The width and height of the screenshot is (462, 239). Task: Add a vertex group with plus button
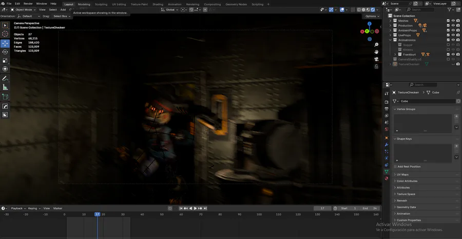click(456, 116)
